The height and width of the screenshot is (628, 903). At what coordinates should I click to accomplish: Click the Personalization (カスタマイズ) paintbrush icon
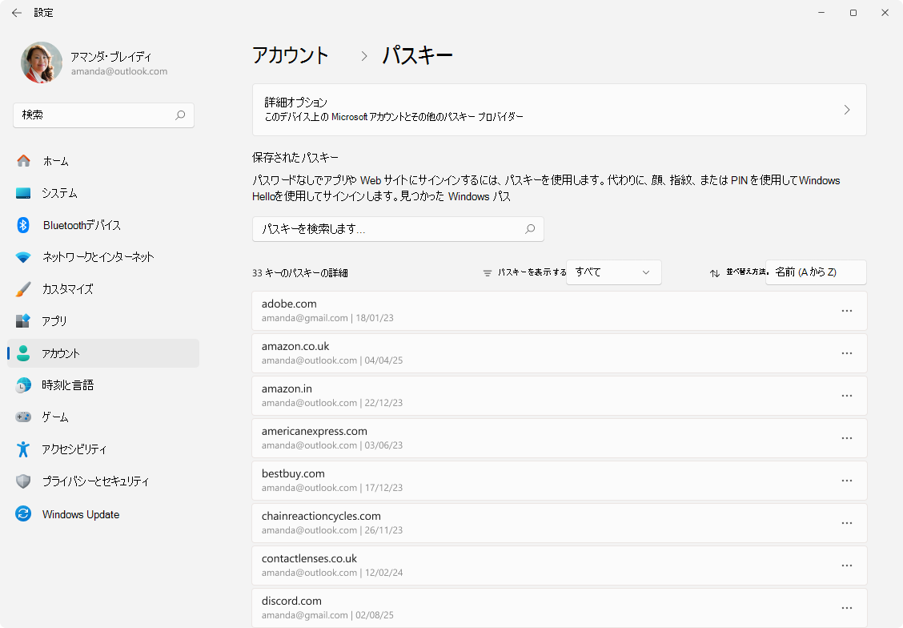(23, 288)
